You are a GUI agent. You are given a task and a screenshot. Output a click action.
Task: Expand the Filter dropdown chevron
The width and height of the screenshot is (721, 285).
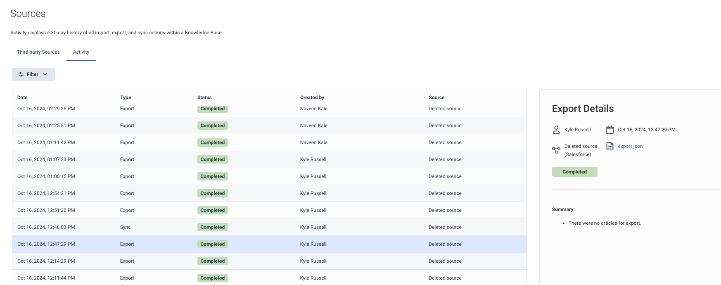(x=45, y=74)
